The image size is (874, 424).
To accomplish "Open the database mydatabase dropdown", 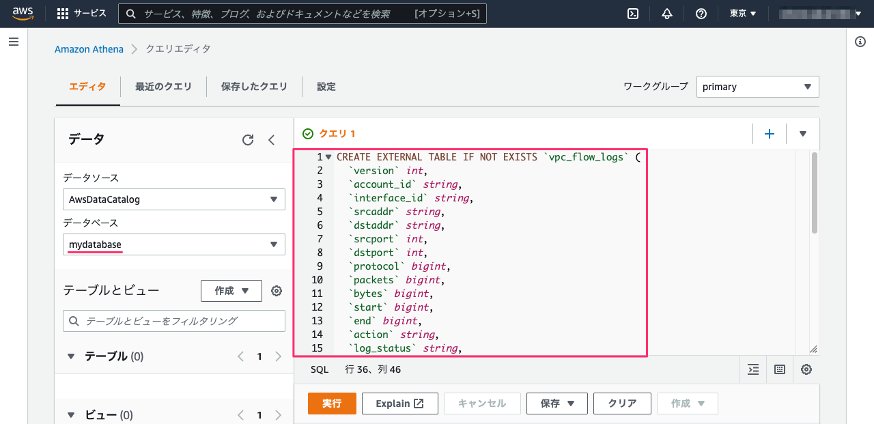I will 174,244.
